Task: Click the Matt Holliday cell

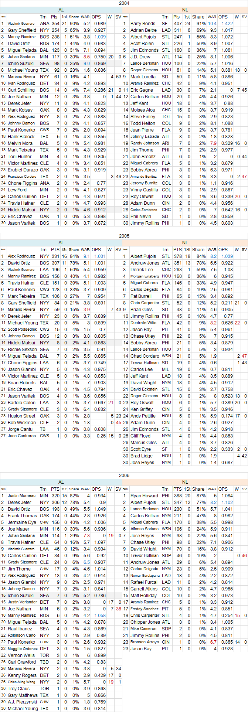Action: click(145, 596)
